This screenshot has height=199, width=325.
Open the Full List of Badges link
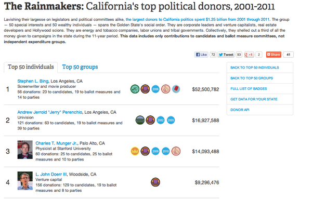click(x=249, y=89)
